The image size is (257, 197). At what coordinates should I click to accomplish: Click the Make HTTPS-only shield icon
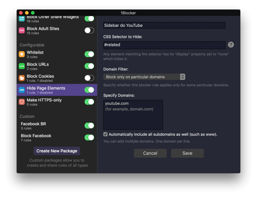22,102
